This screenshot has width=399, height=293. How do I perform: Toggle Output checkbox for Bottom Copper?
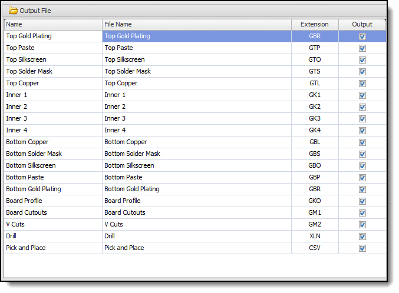(x=362, y=142)
